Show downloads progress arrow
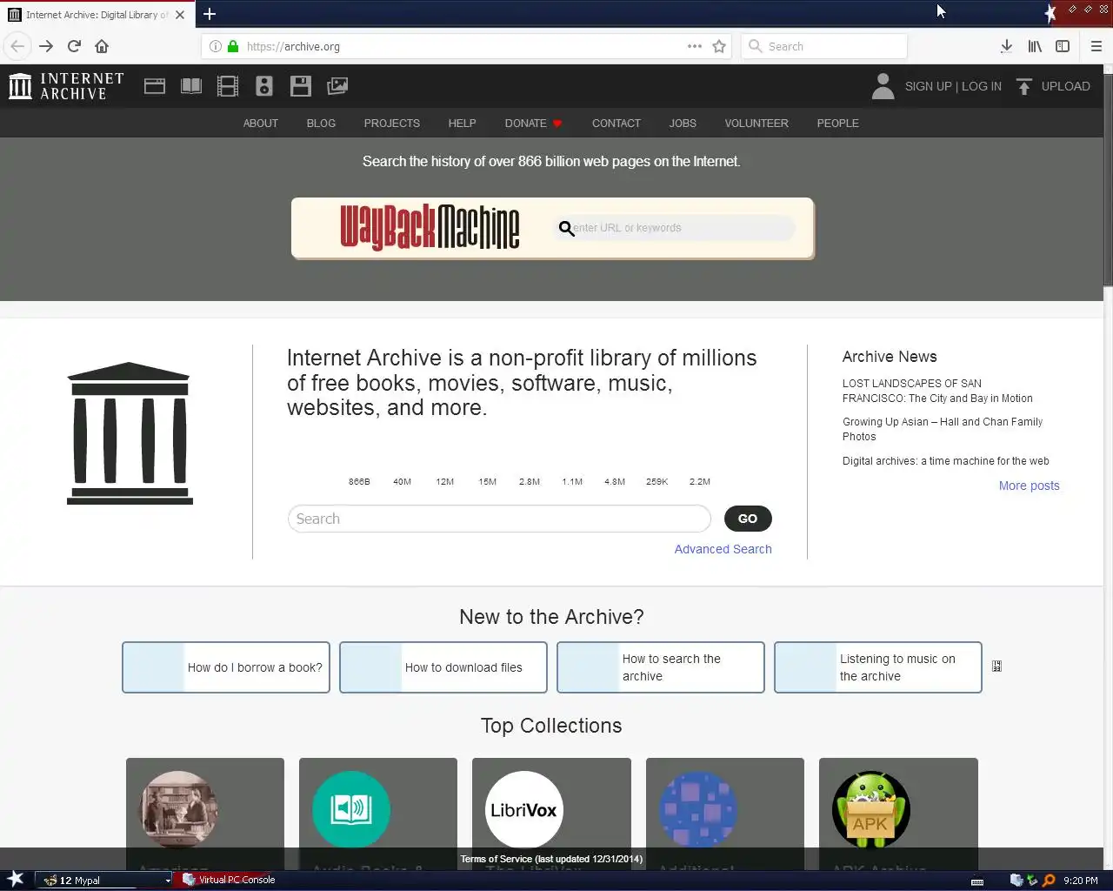Screen dimensions: 1113x891 click(1006, 46)
